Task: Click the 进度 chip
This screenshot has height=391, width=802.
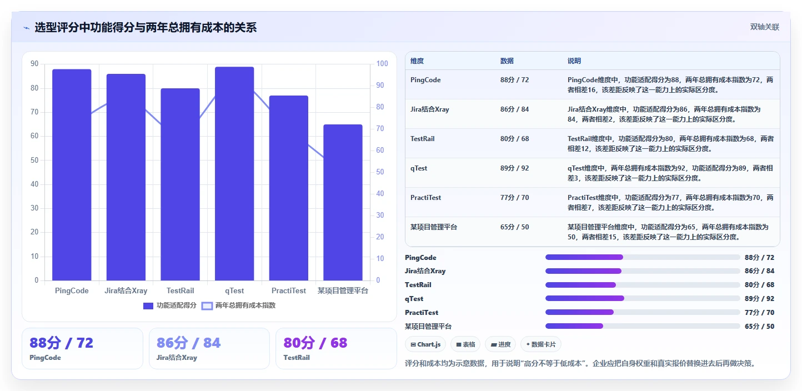Action: pyautogui.click(x=500, y=344)
